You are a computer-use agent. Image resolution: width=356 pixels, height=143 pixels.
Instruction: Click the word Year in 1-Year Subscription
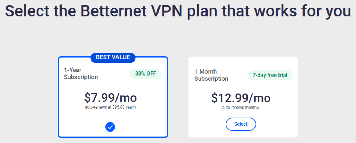tap(75, 70)
